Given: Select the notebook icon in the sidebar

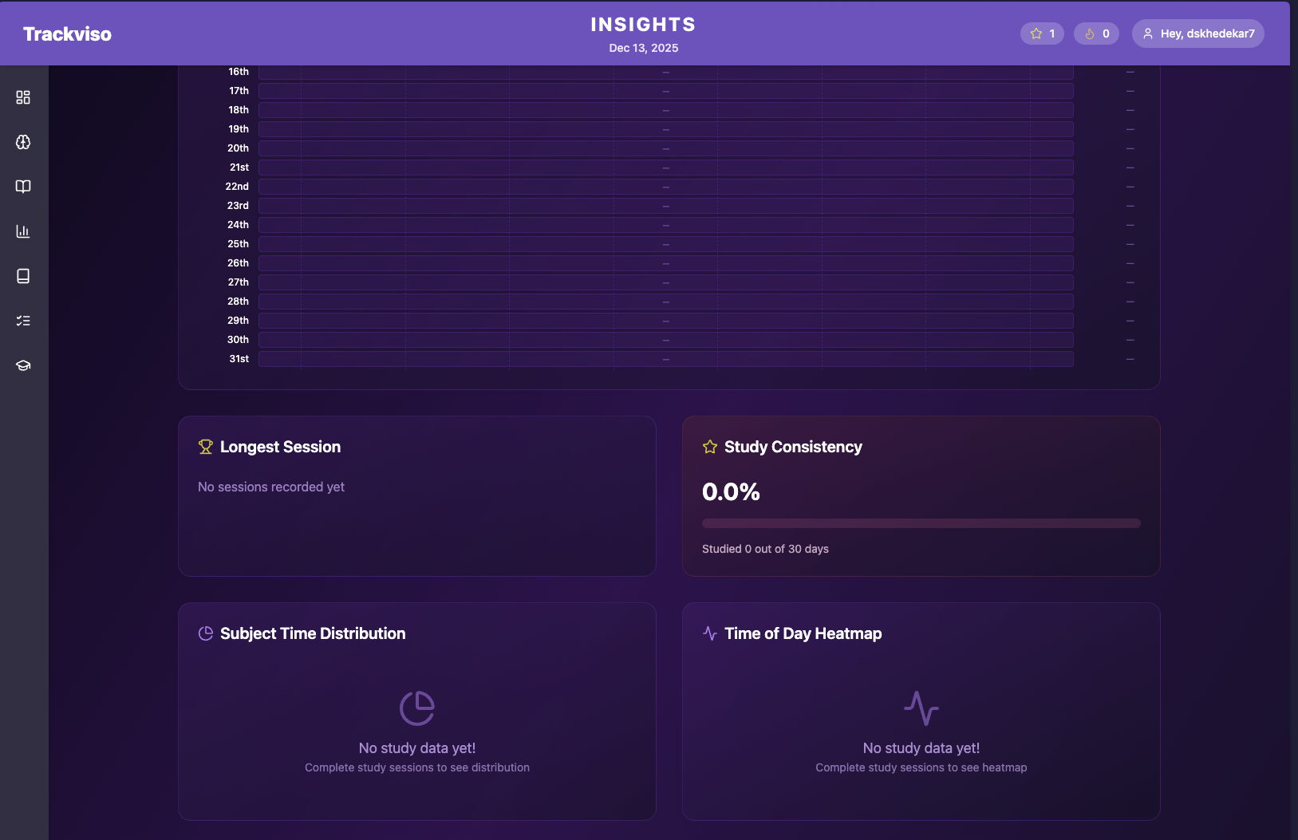Looking at the screenshot, I should click(22, 276).
